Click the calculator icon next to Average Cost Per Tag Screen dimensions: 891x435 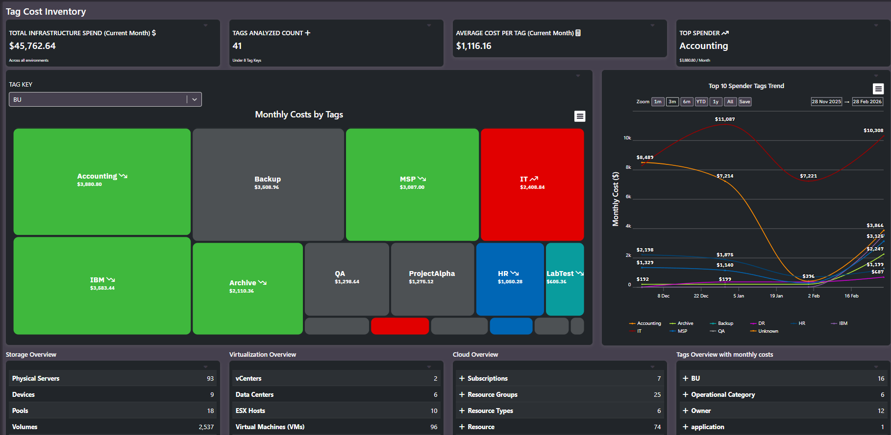[x=578, y=33]
